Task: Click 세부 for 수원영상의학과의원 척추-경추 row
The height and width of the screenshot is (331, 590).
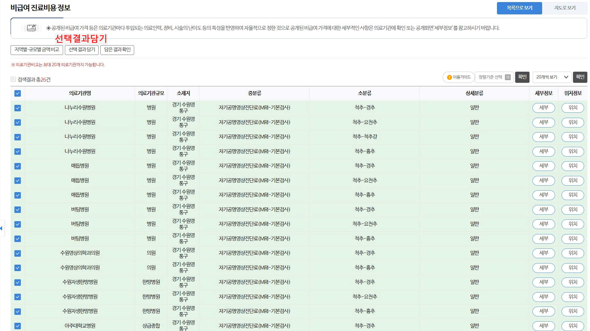Action: click(x=543, y=253)
